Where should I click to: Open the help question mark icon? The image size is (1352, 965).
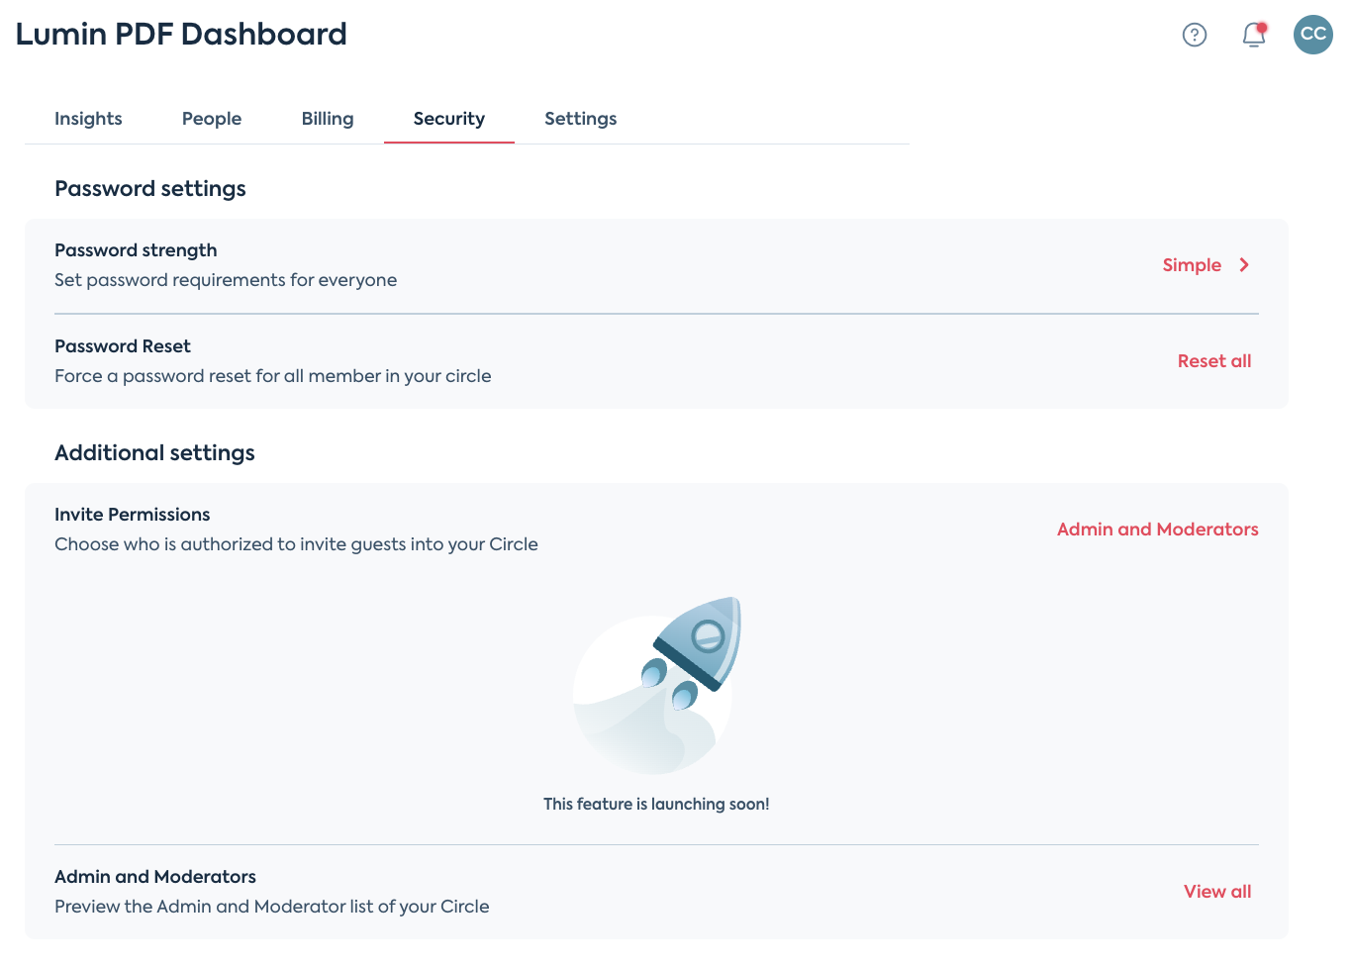click(1195, 35)
